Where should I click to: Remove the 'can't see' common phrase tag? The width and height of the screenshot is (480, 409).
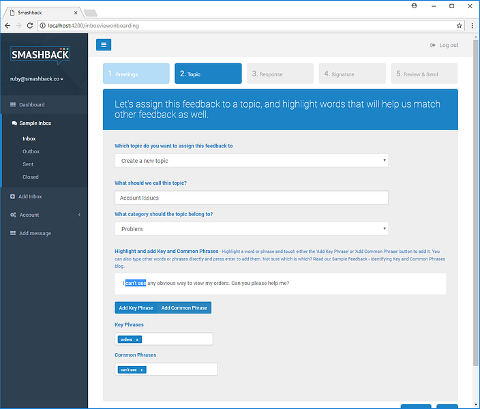(141, 370)
